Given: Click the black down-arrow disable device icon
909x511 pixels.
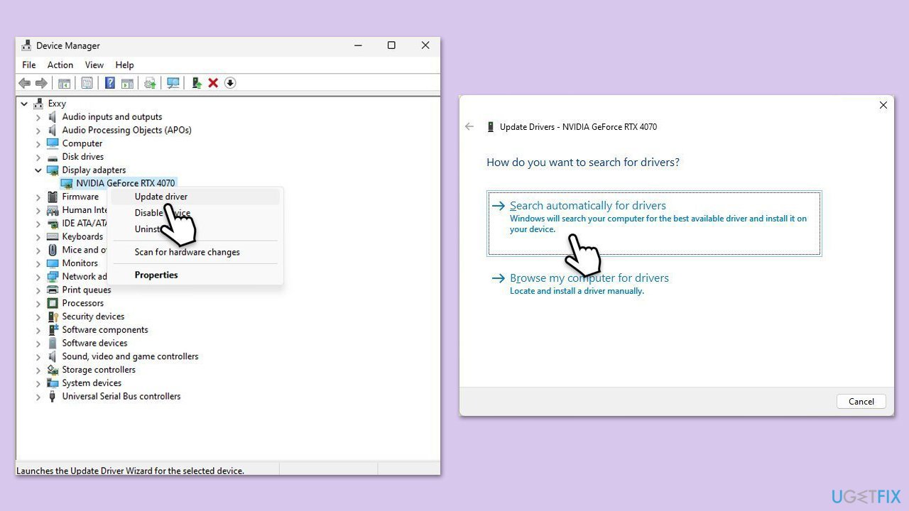Looking at the screenshot, I should pyautogui.click(x=230, y=83).
